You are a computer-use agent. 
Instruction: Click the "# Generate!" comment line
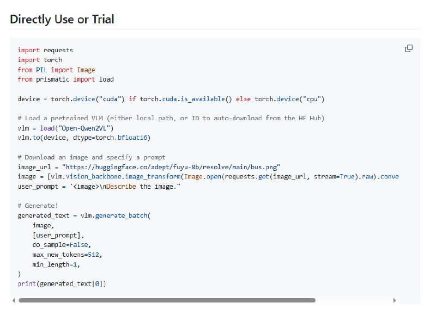[x=36, y=206]
